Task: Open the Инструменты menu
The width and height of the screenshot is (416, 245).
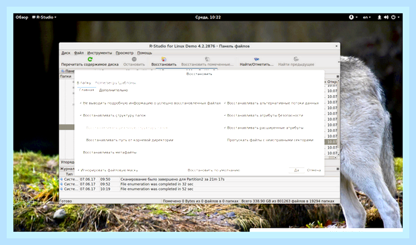Action: click(99, 53)
